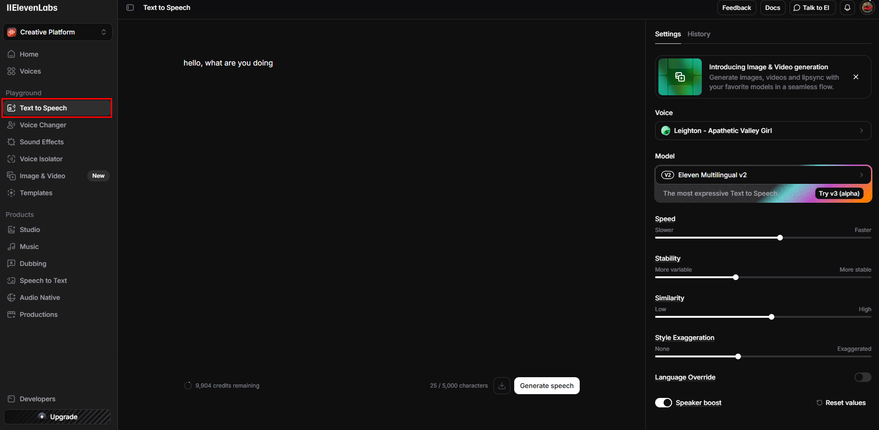Screen dimensions: 879x430
Task: Turn off the Speaker boost toggle
Action: click(664, 403)
